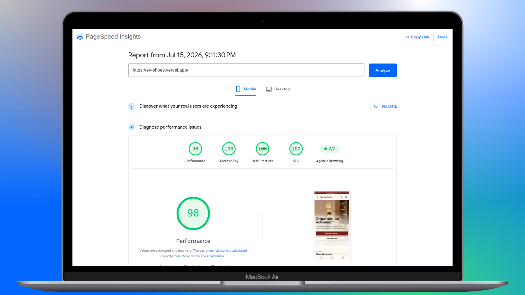Click the No Data link

click(389, 106)
